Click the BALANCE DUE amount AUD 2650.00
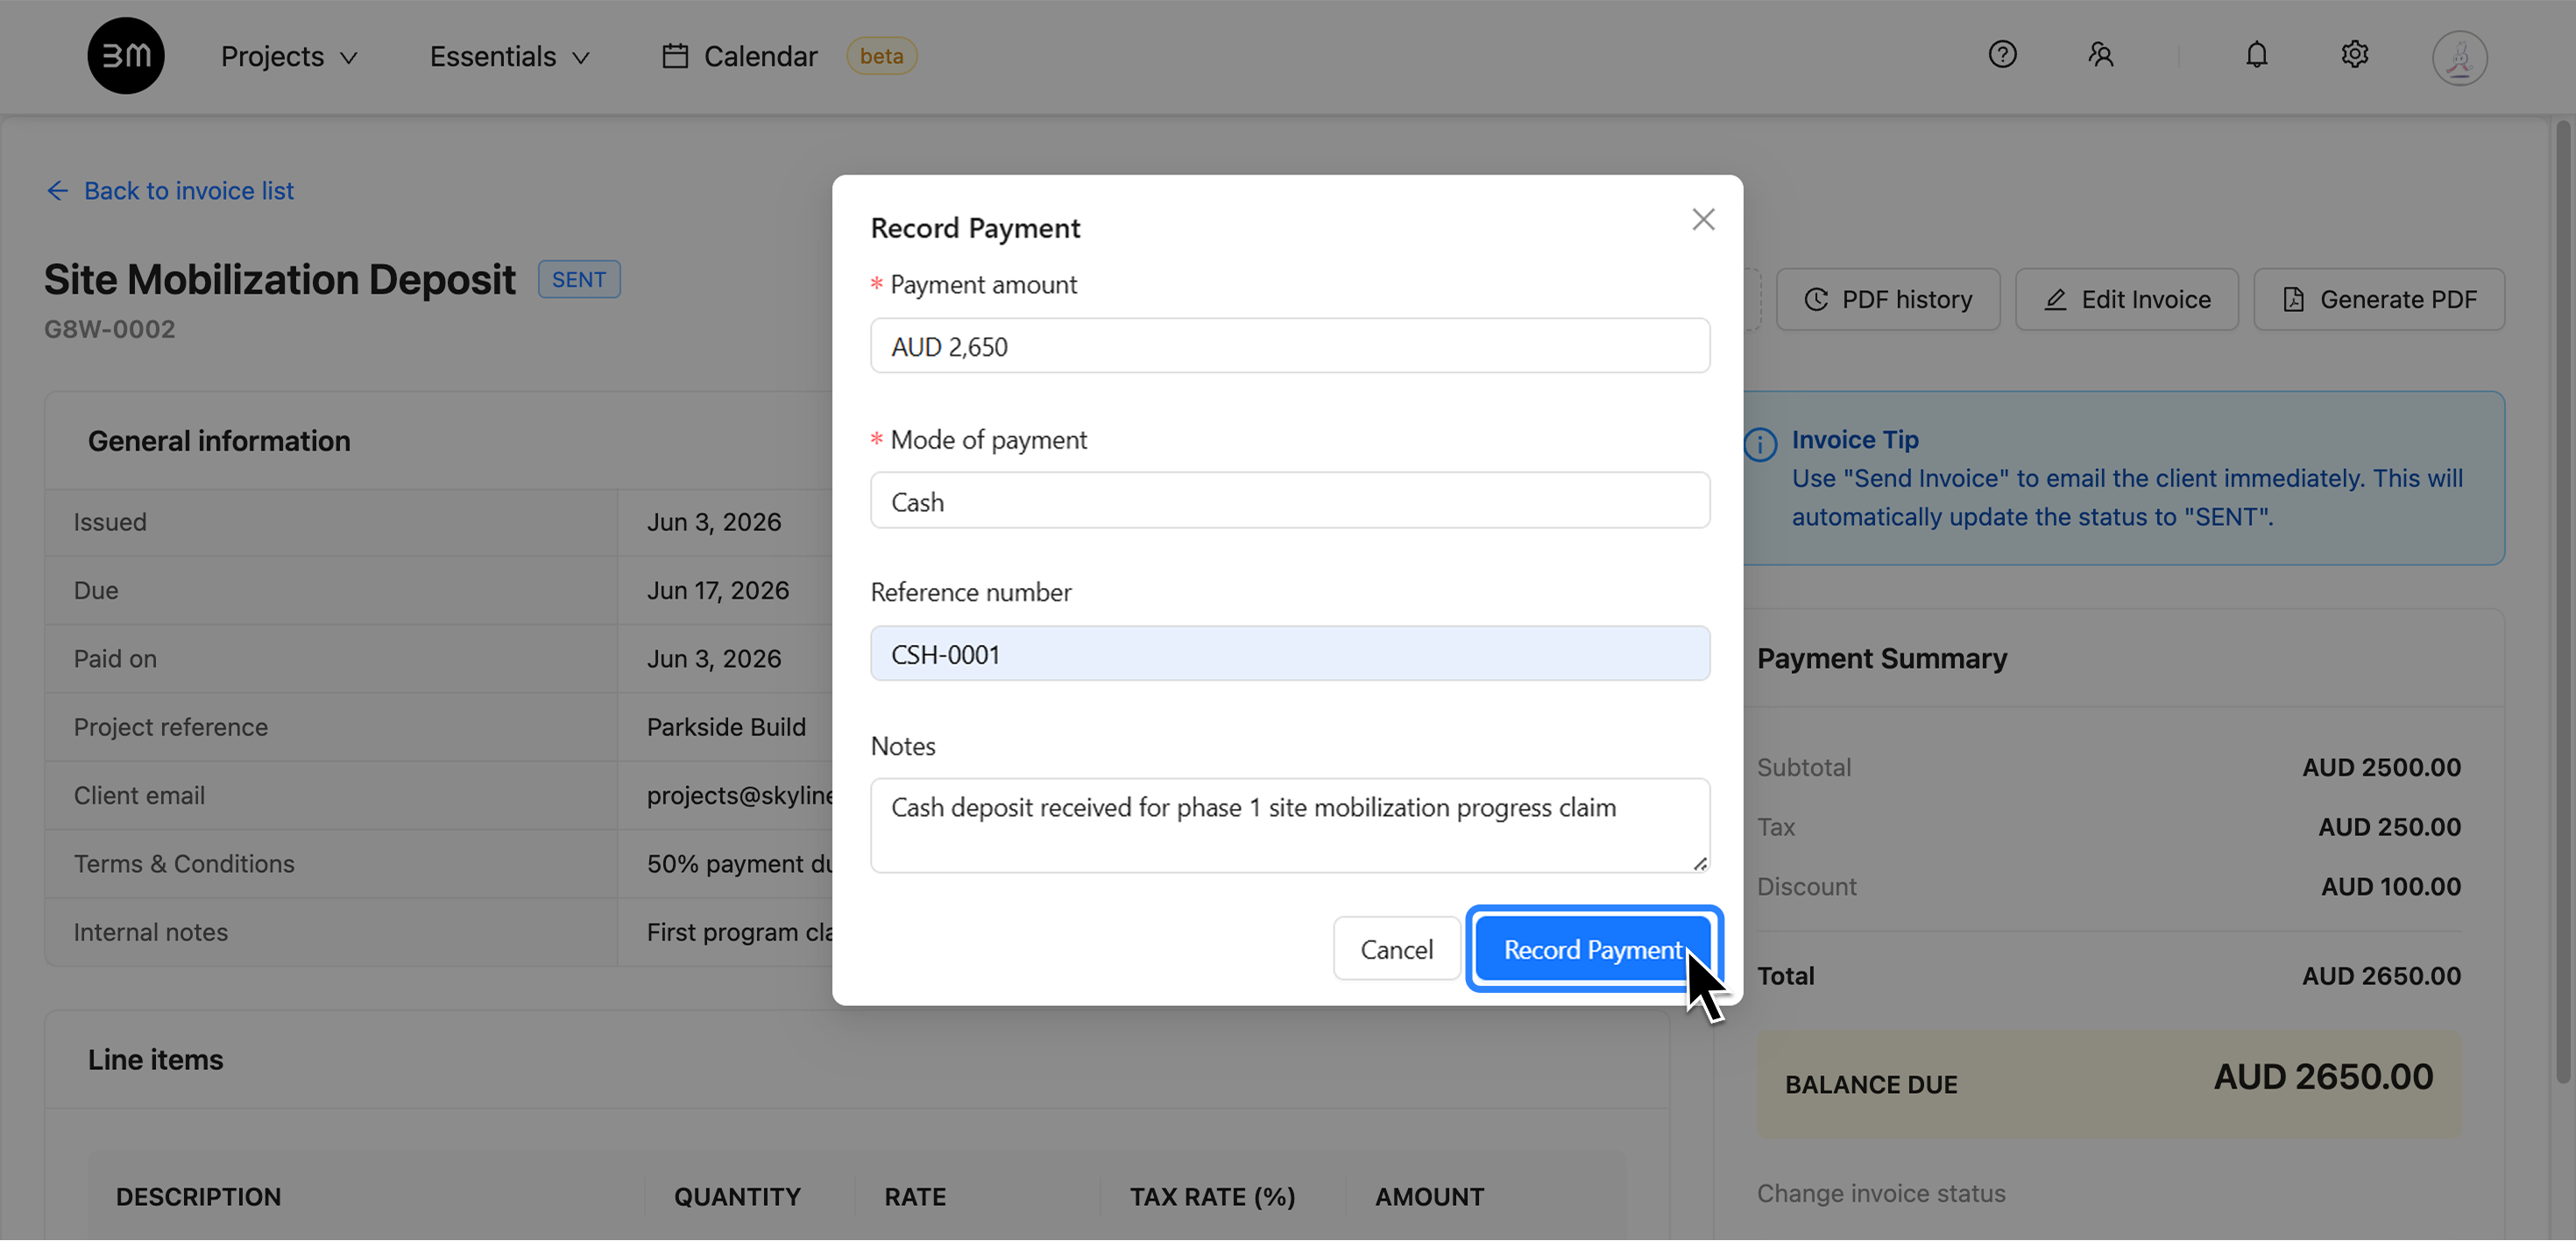This screenshot has height=1241, width=2576. [2323, 1077]
